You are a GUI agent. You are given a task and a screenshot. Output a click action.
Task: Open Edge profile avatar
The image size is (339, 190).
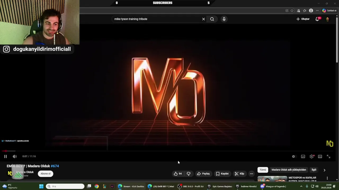pos(311,11)
